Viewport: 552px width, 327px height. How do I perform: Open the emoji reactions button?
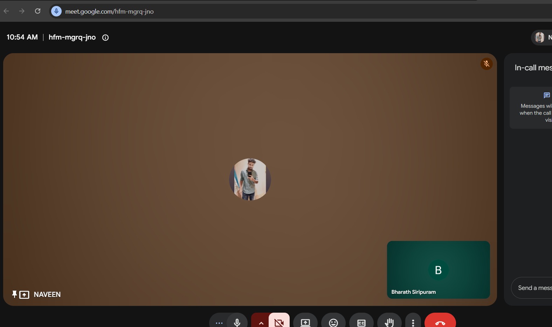point(333,322)
